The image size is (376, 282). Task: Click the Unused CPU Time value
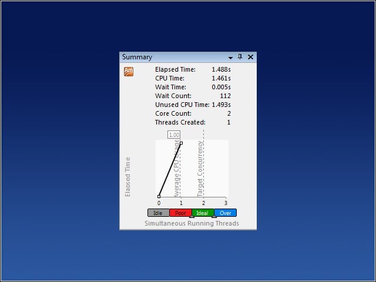point(221,105)
